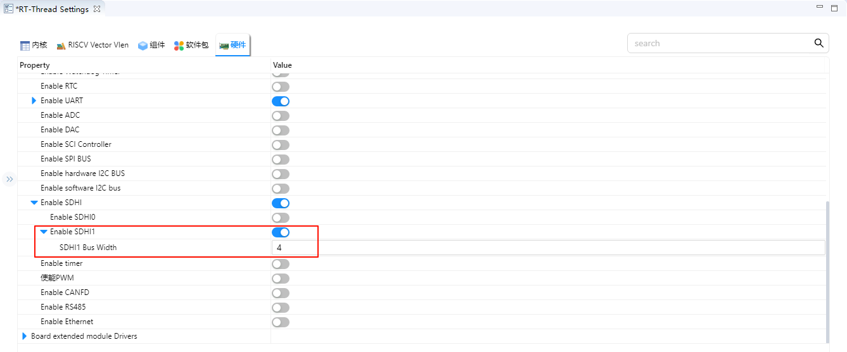847x352 pixels.
Task: Switch to RISCV Vector Vlen tab
Action: point(92,45)
